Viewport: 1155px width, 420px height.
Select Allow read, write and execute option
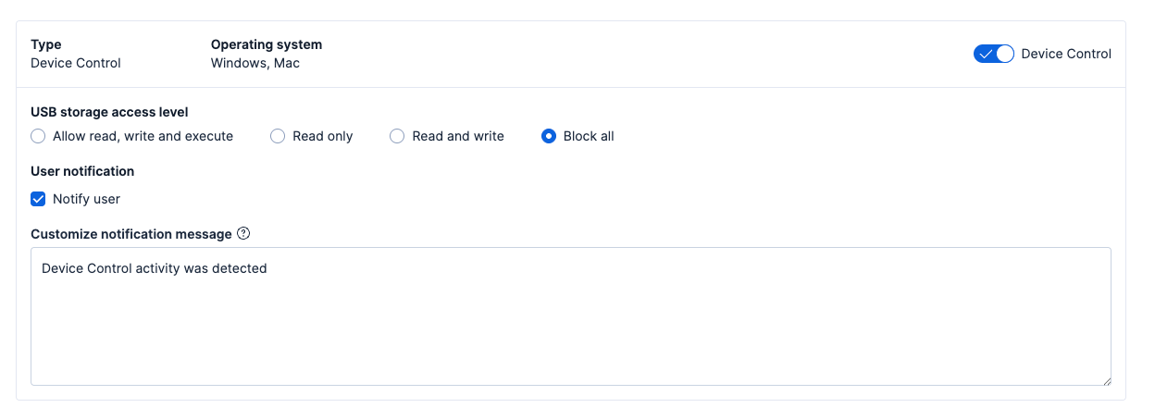(x=38, y=136)
